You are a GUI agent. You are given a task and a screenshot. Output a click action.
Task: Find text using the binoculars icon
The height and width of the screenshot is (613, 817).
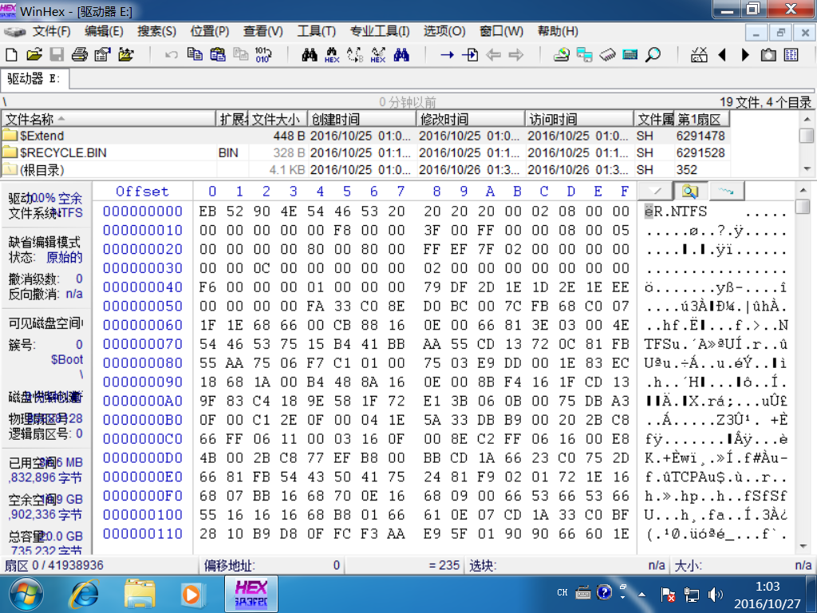coord(310,55)
